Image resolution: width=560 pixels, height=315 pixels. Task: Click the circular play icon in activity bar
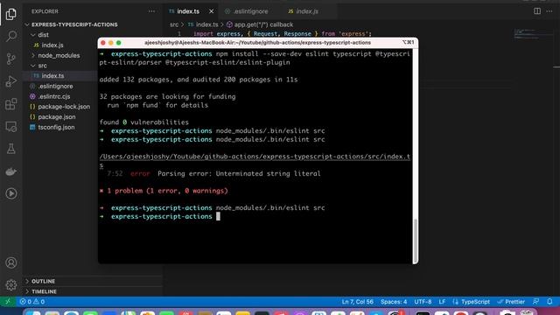[11, 193]
